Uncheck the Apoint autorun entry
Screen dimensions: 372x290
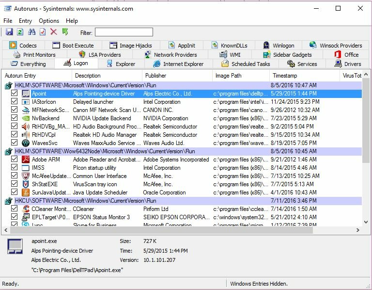point(14,93)
